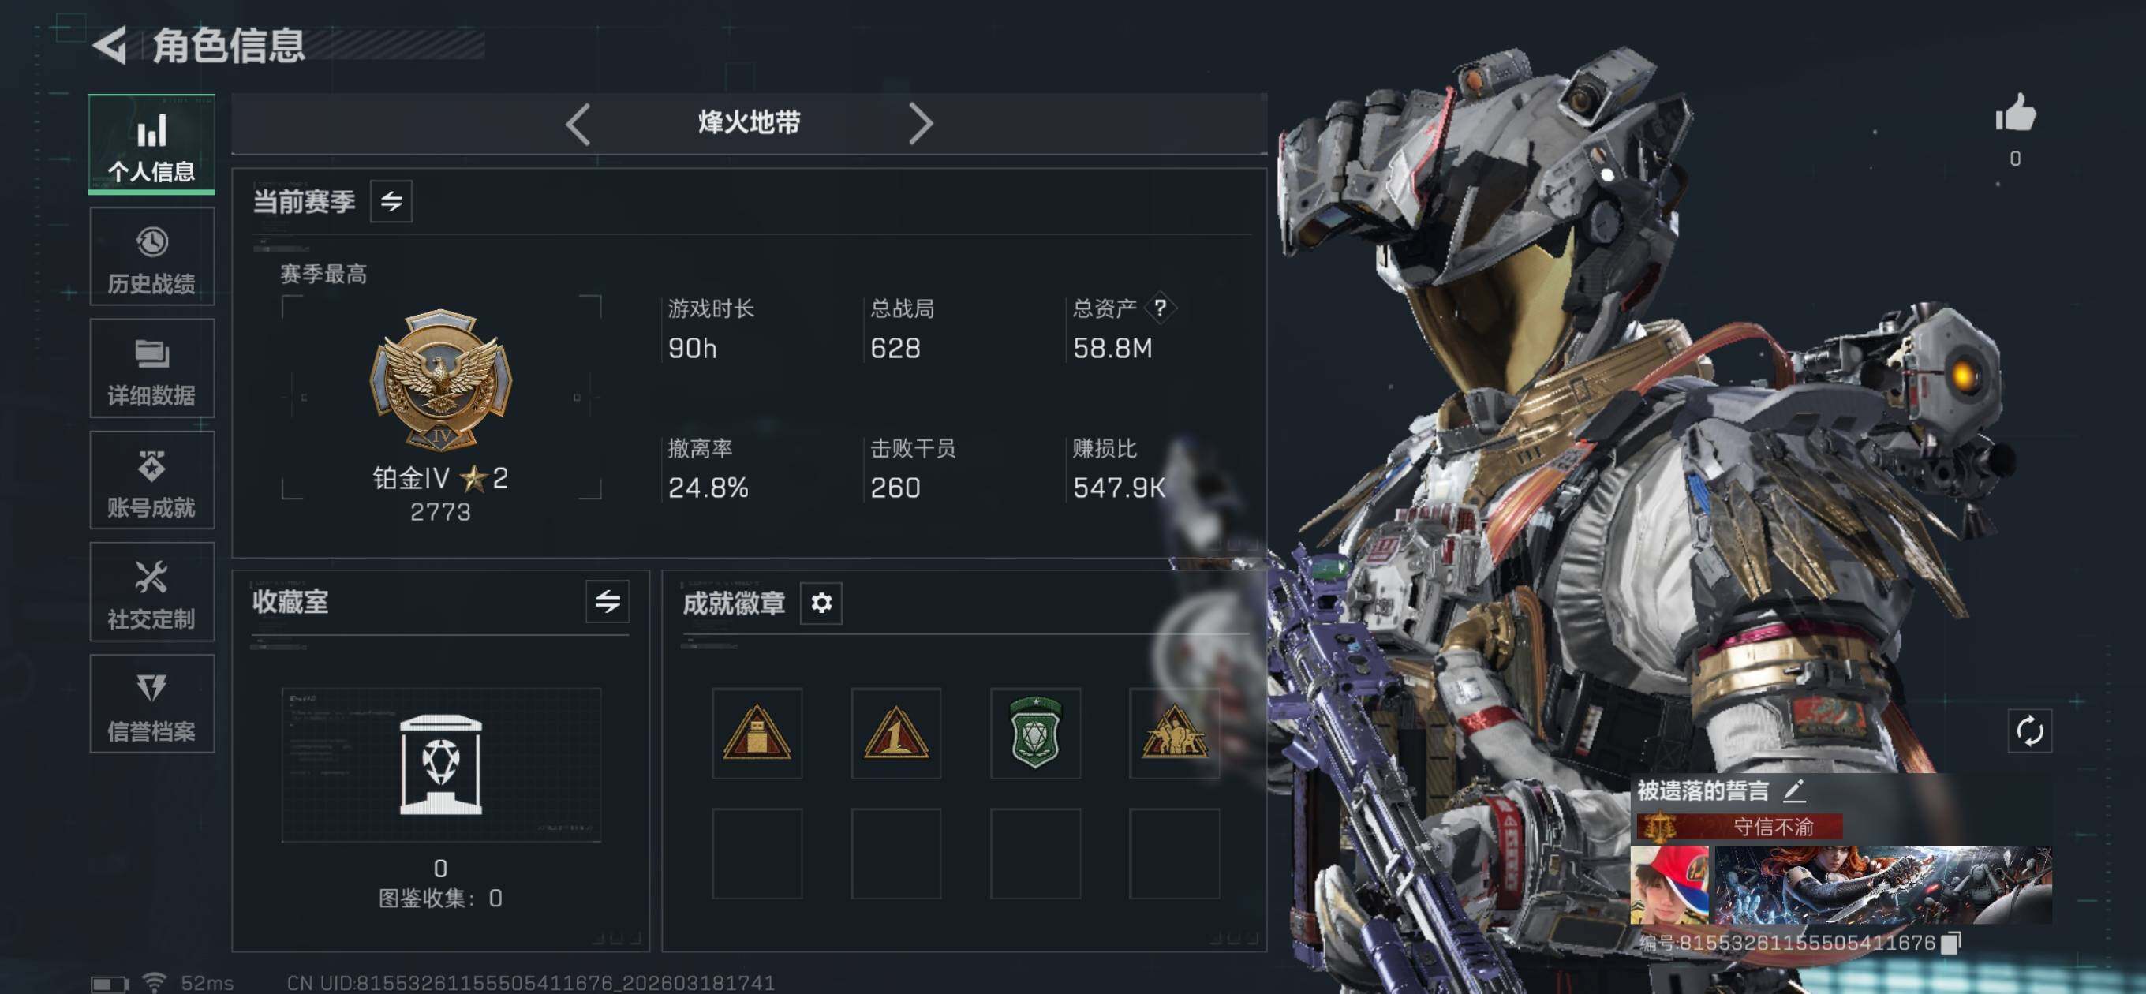Open the collection room trophy display case
Image resolution: width=2146 pixels, height=994 pixels.
tap(441, 765)
